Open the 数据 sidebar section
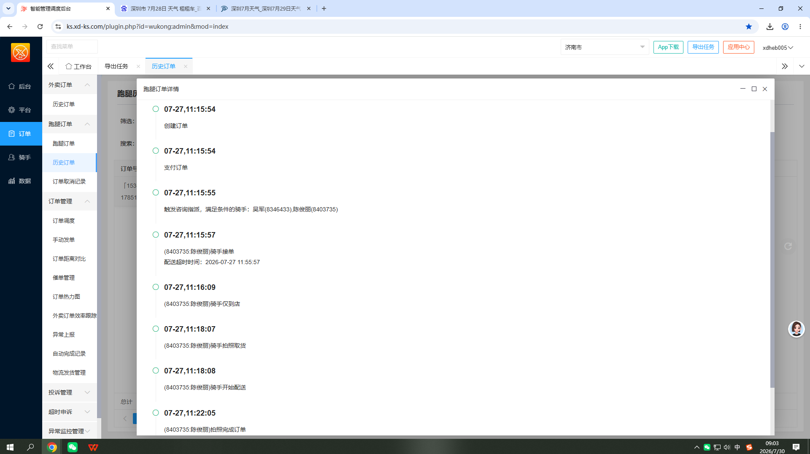 [21, 181]
